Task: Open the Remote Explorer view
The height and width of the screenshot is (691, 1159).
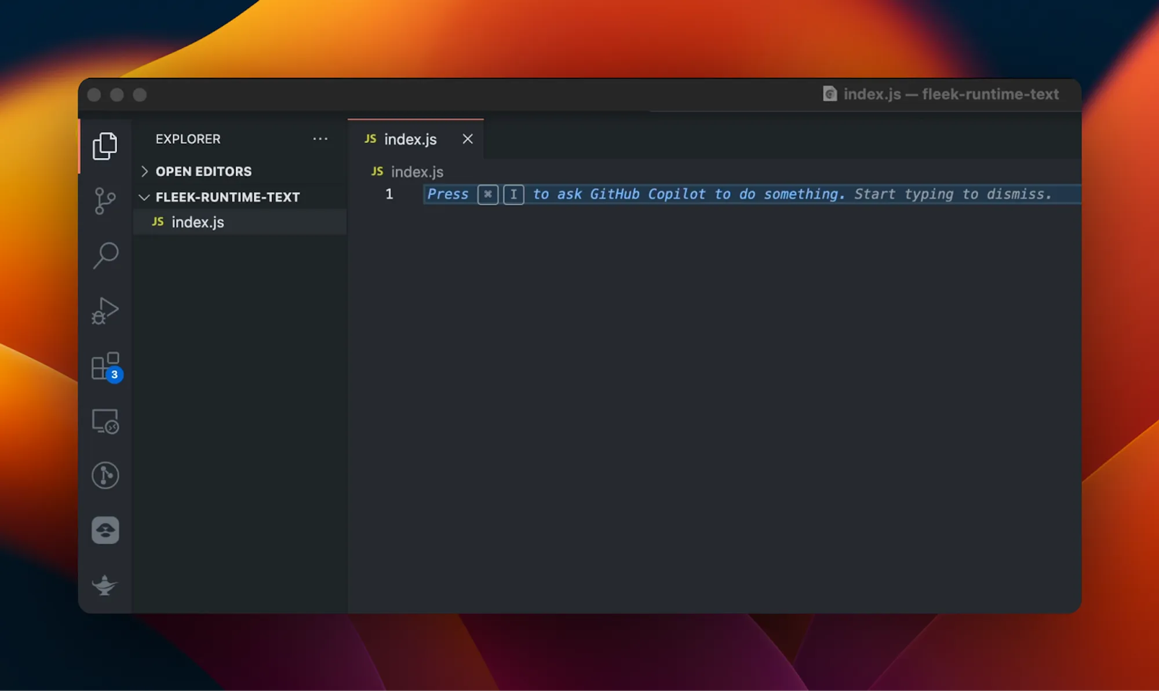Action: (x=105, y=421)
